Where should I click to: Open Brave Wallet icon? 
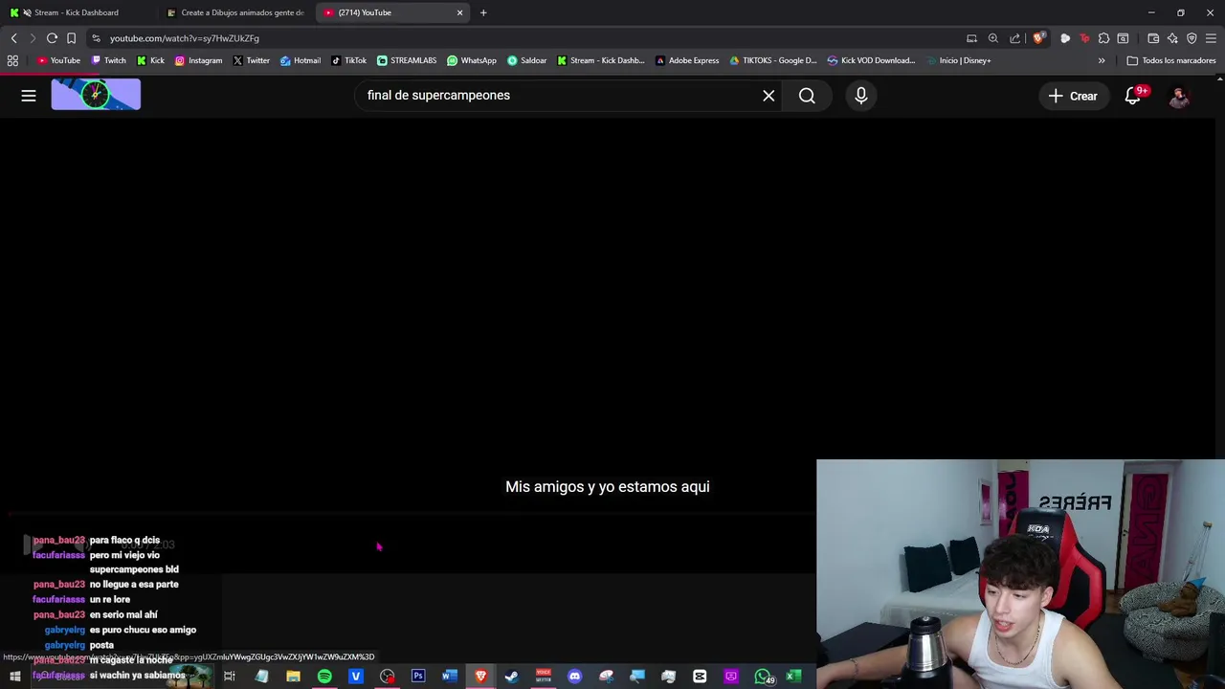1153,38
